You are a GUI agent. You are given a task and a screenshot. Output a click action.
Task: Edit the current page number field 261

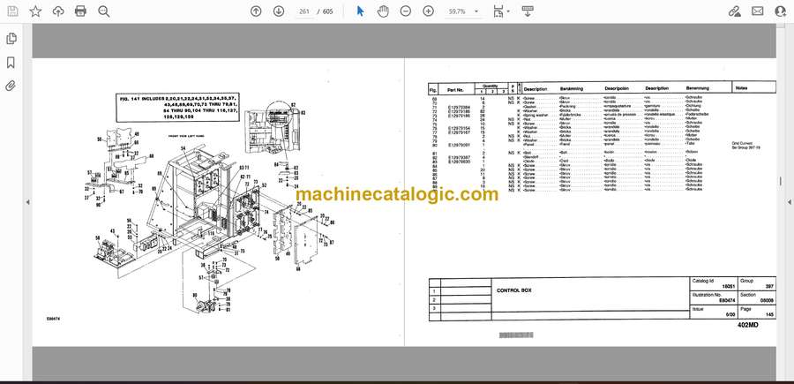304,11
